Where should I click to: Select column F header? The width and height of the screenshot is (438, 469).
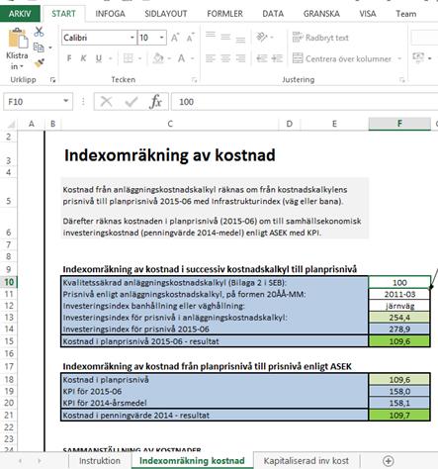[x=399, y=124]
